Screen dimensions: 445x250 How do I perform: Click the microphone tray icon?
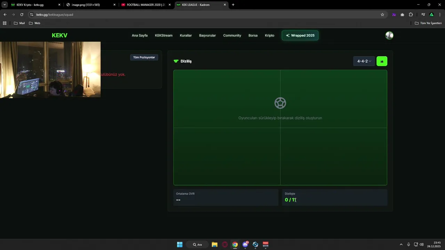click(x=408, y=244)
